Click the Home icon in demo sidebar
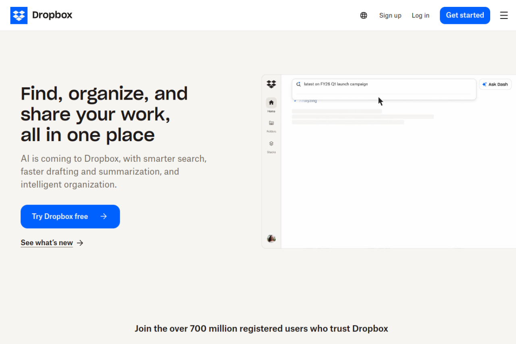The height and width of the screenshot is (344, 516). 271,102
